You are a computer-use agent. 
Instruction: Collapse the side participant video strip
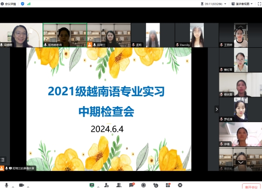pyautogui.click(x=217, y=109)
